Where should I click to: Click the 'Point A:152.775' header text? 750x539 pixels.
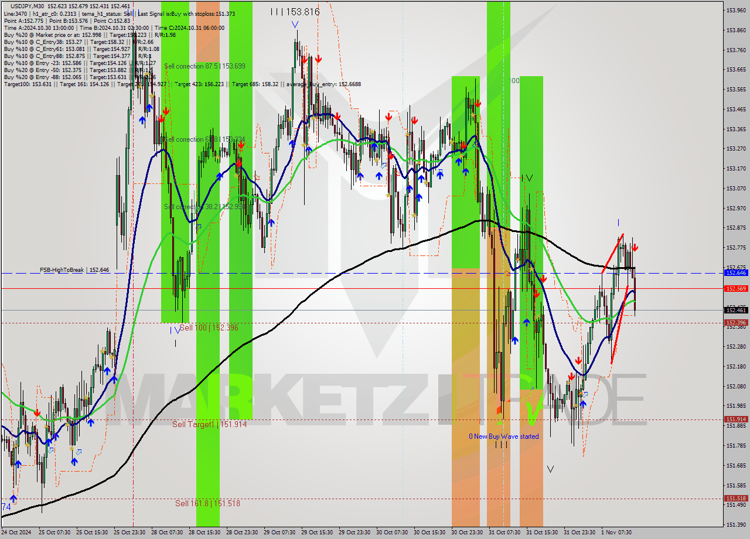pyautogui.click(x=23, y=21)
